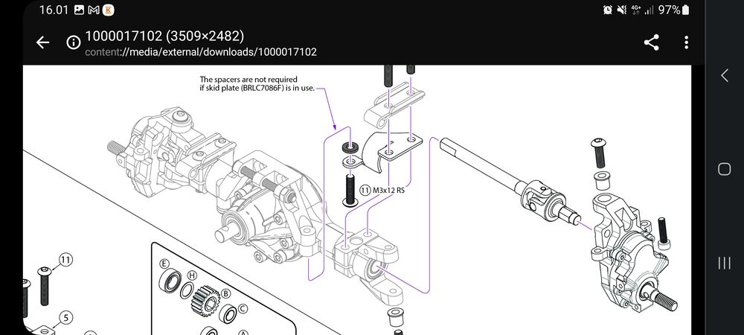
Task: Tap the 16.01 clock in status bar
Action: [x=54, y=10]
